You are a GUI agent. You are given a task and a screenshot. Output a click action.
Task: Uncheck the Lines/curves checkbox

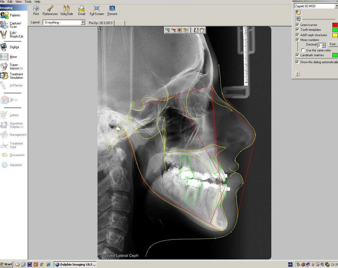point(297,25)
